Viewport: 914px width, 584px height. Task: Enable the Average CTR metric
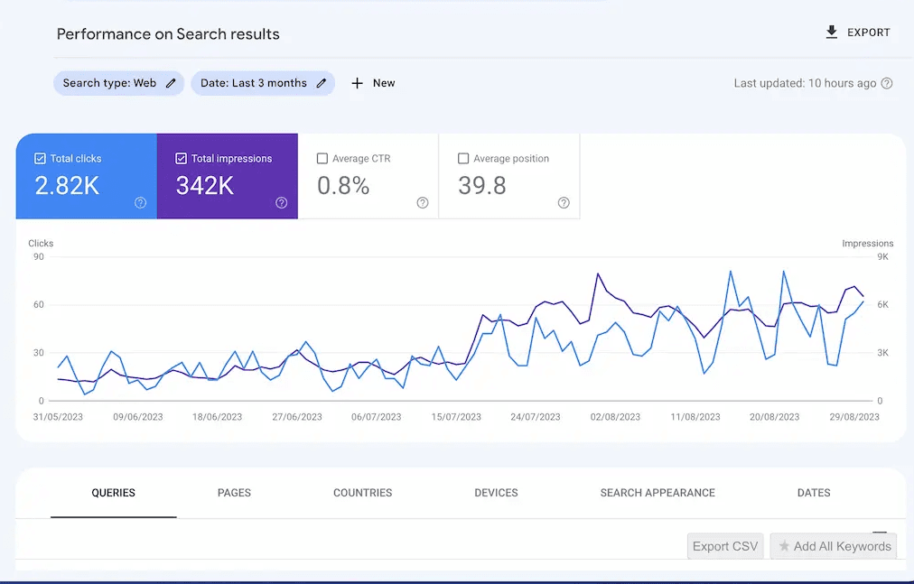pyautogui.click(x=322, y=158)
